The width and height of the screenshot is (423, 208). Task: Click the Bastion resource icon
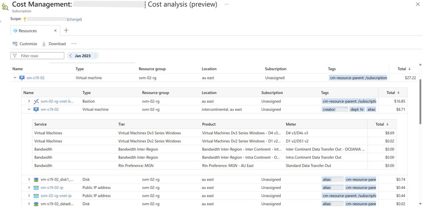(x=36, y=101)
